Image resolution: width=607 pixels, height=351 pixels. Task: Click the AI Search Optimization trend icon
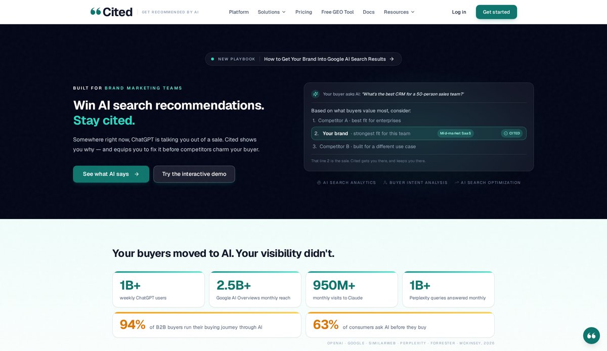(x=457, y=183)
